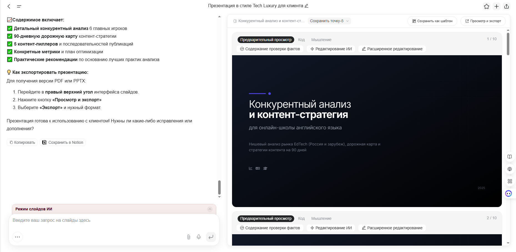Click the send enter arrow button
Viewport: 516px width, 252px height.
point(211,237)
